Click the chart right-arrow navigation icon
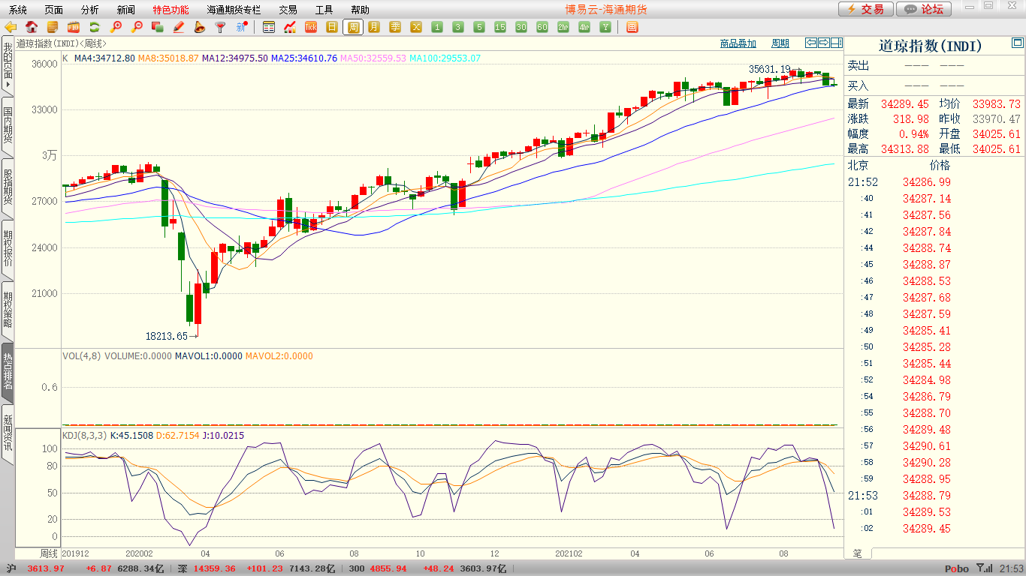Screen dimensions: 1026x576 pyautogui.click(x=824, y=43)
